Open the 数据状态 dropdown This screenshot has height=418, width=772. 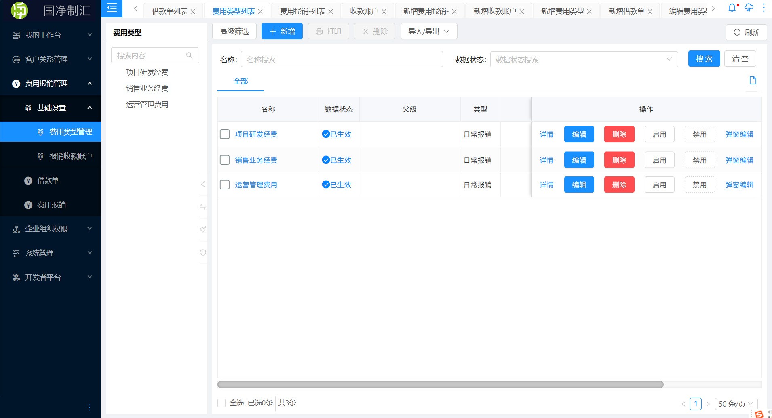(584, 59)
